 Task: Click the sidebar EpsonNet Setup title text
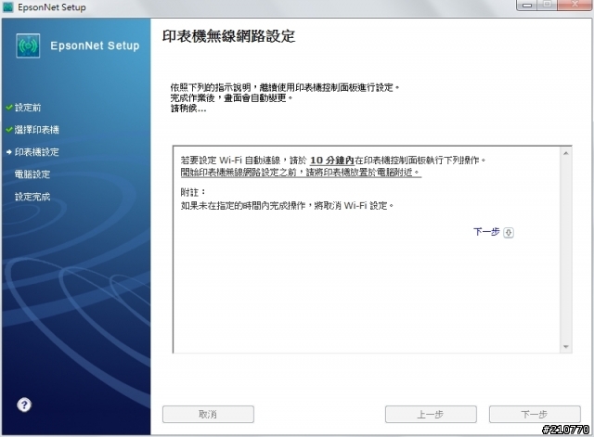pyautogui.click(x=95, y=45)
